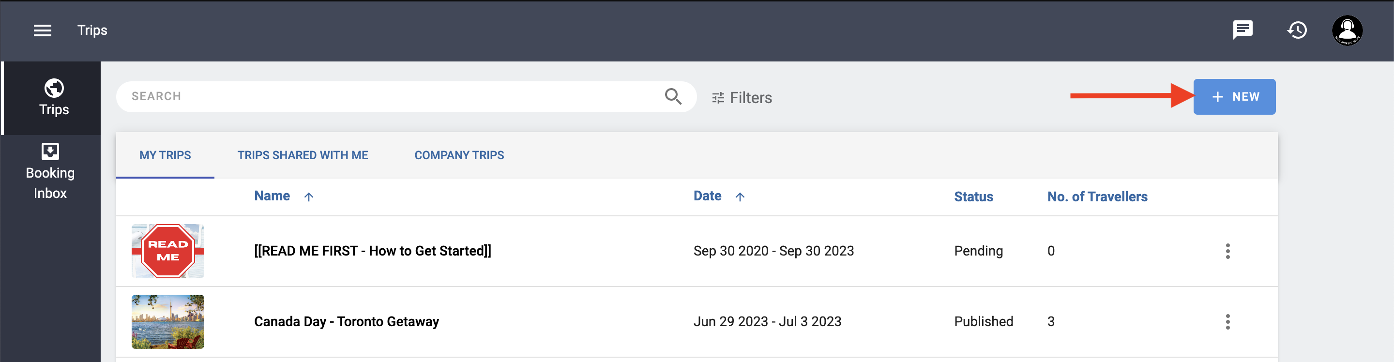This screenshot has height=362, width=1394.
Task: Click the Search input field
Action: 390,97
